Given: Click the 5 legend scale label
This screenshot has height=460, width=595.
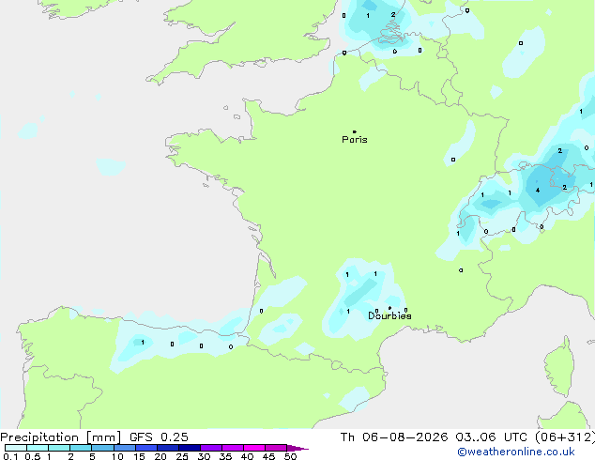Looking at the screenshot, I should 92,456.
